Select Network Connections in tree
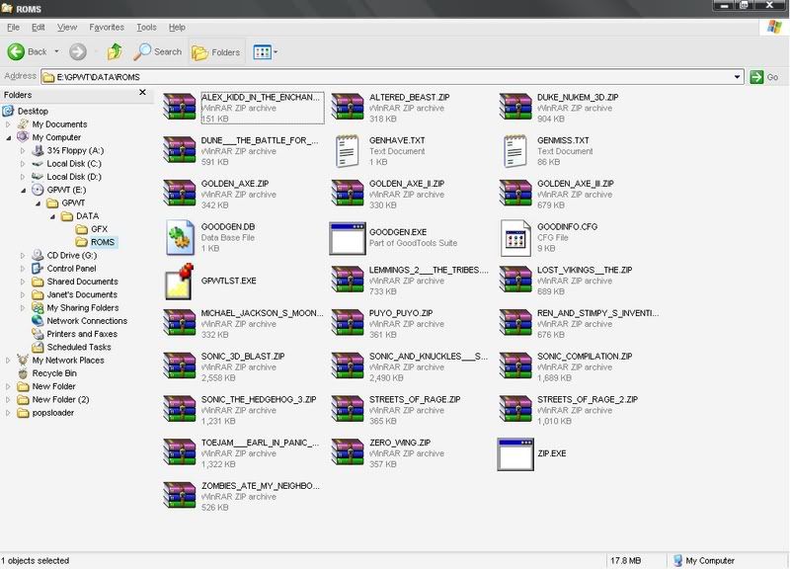The height and width of the screenshot is (569, 790). 79,320
